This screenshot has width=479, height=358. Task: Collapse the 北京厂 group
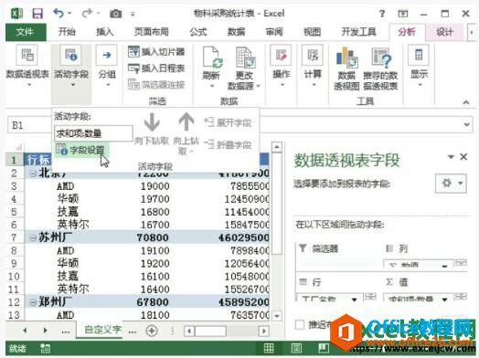pyautogui.click(x=32, y=173)
